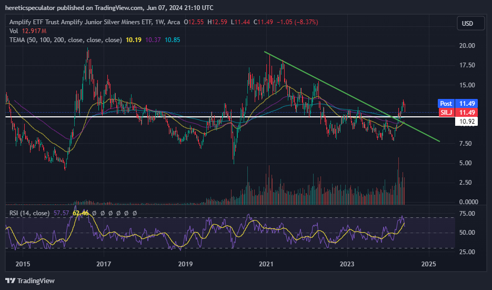Click the 15.00 price axis label
Image resolution: width=492 pixels, height=290 pixels.
point(467,85)
